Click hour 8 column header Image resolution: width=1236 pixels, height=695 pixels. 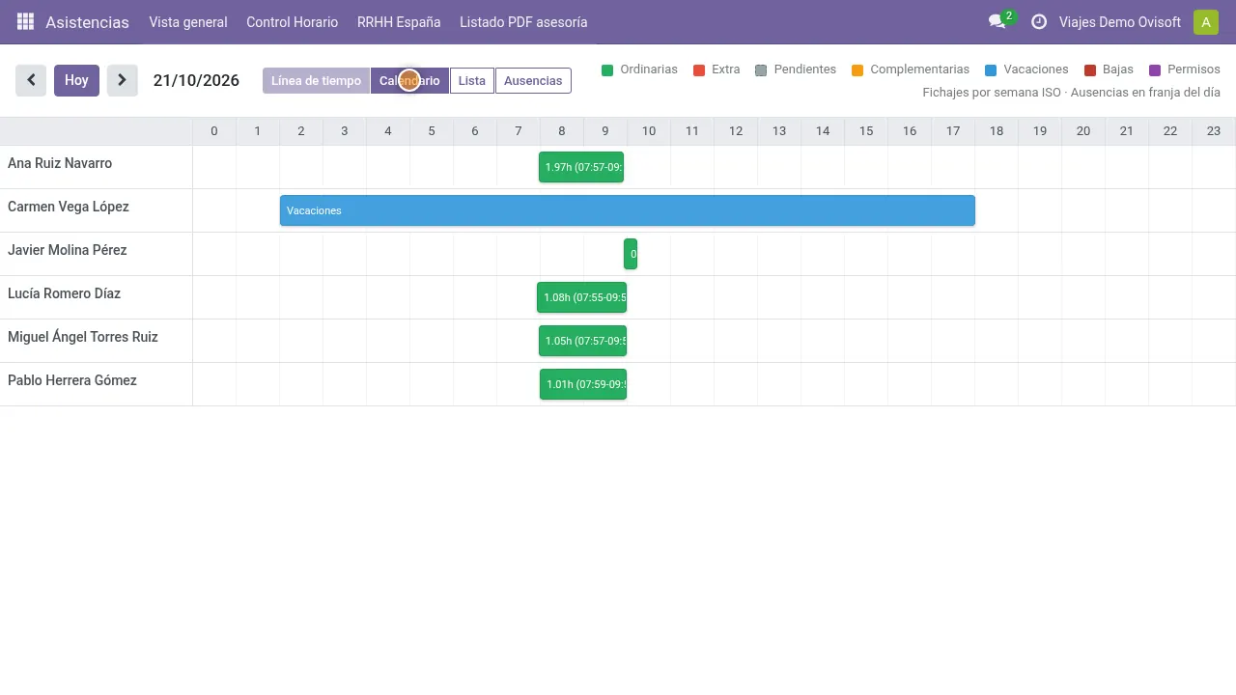pos(562,131)
